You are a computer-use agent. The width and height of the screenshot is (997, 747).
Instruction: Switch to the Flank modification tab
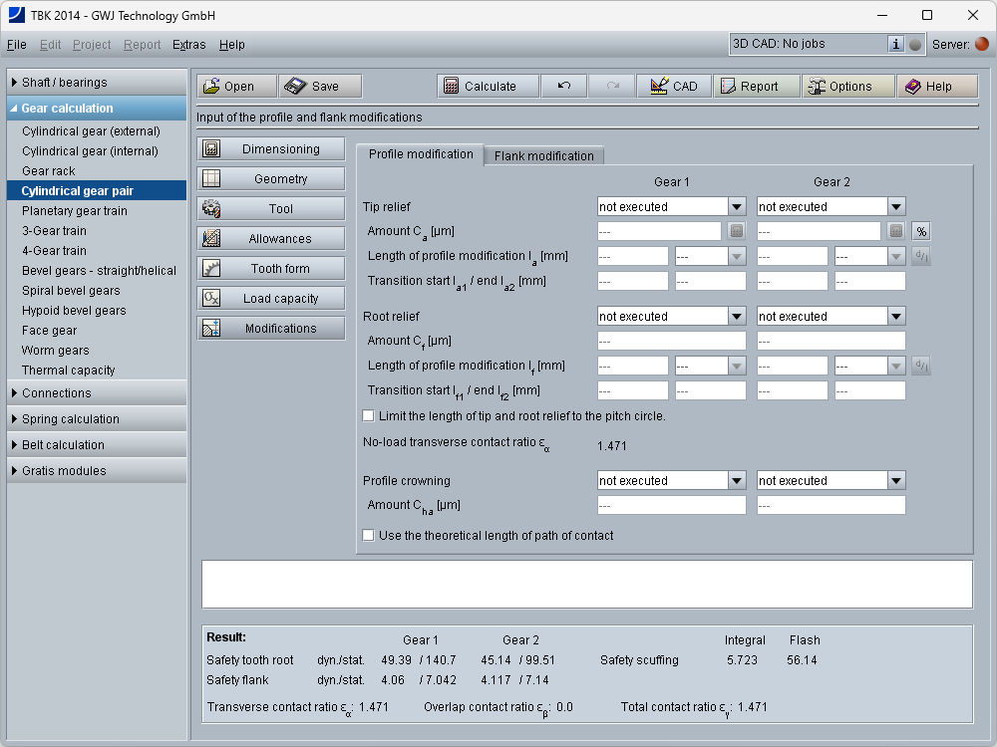pos(543,155)
